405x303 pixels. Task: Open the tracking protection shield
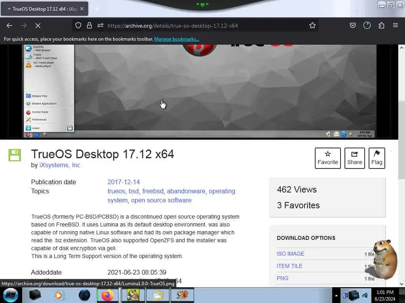click(78, 25)
